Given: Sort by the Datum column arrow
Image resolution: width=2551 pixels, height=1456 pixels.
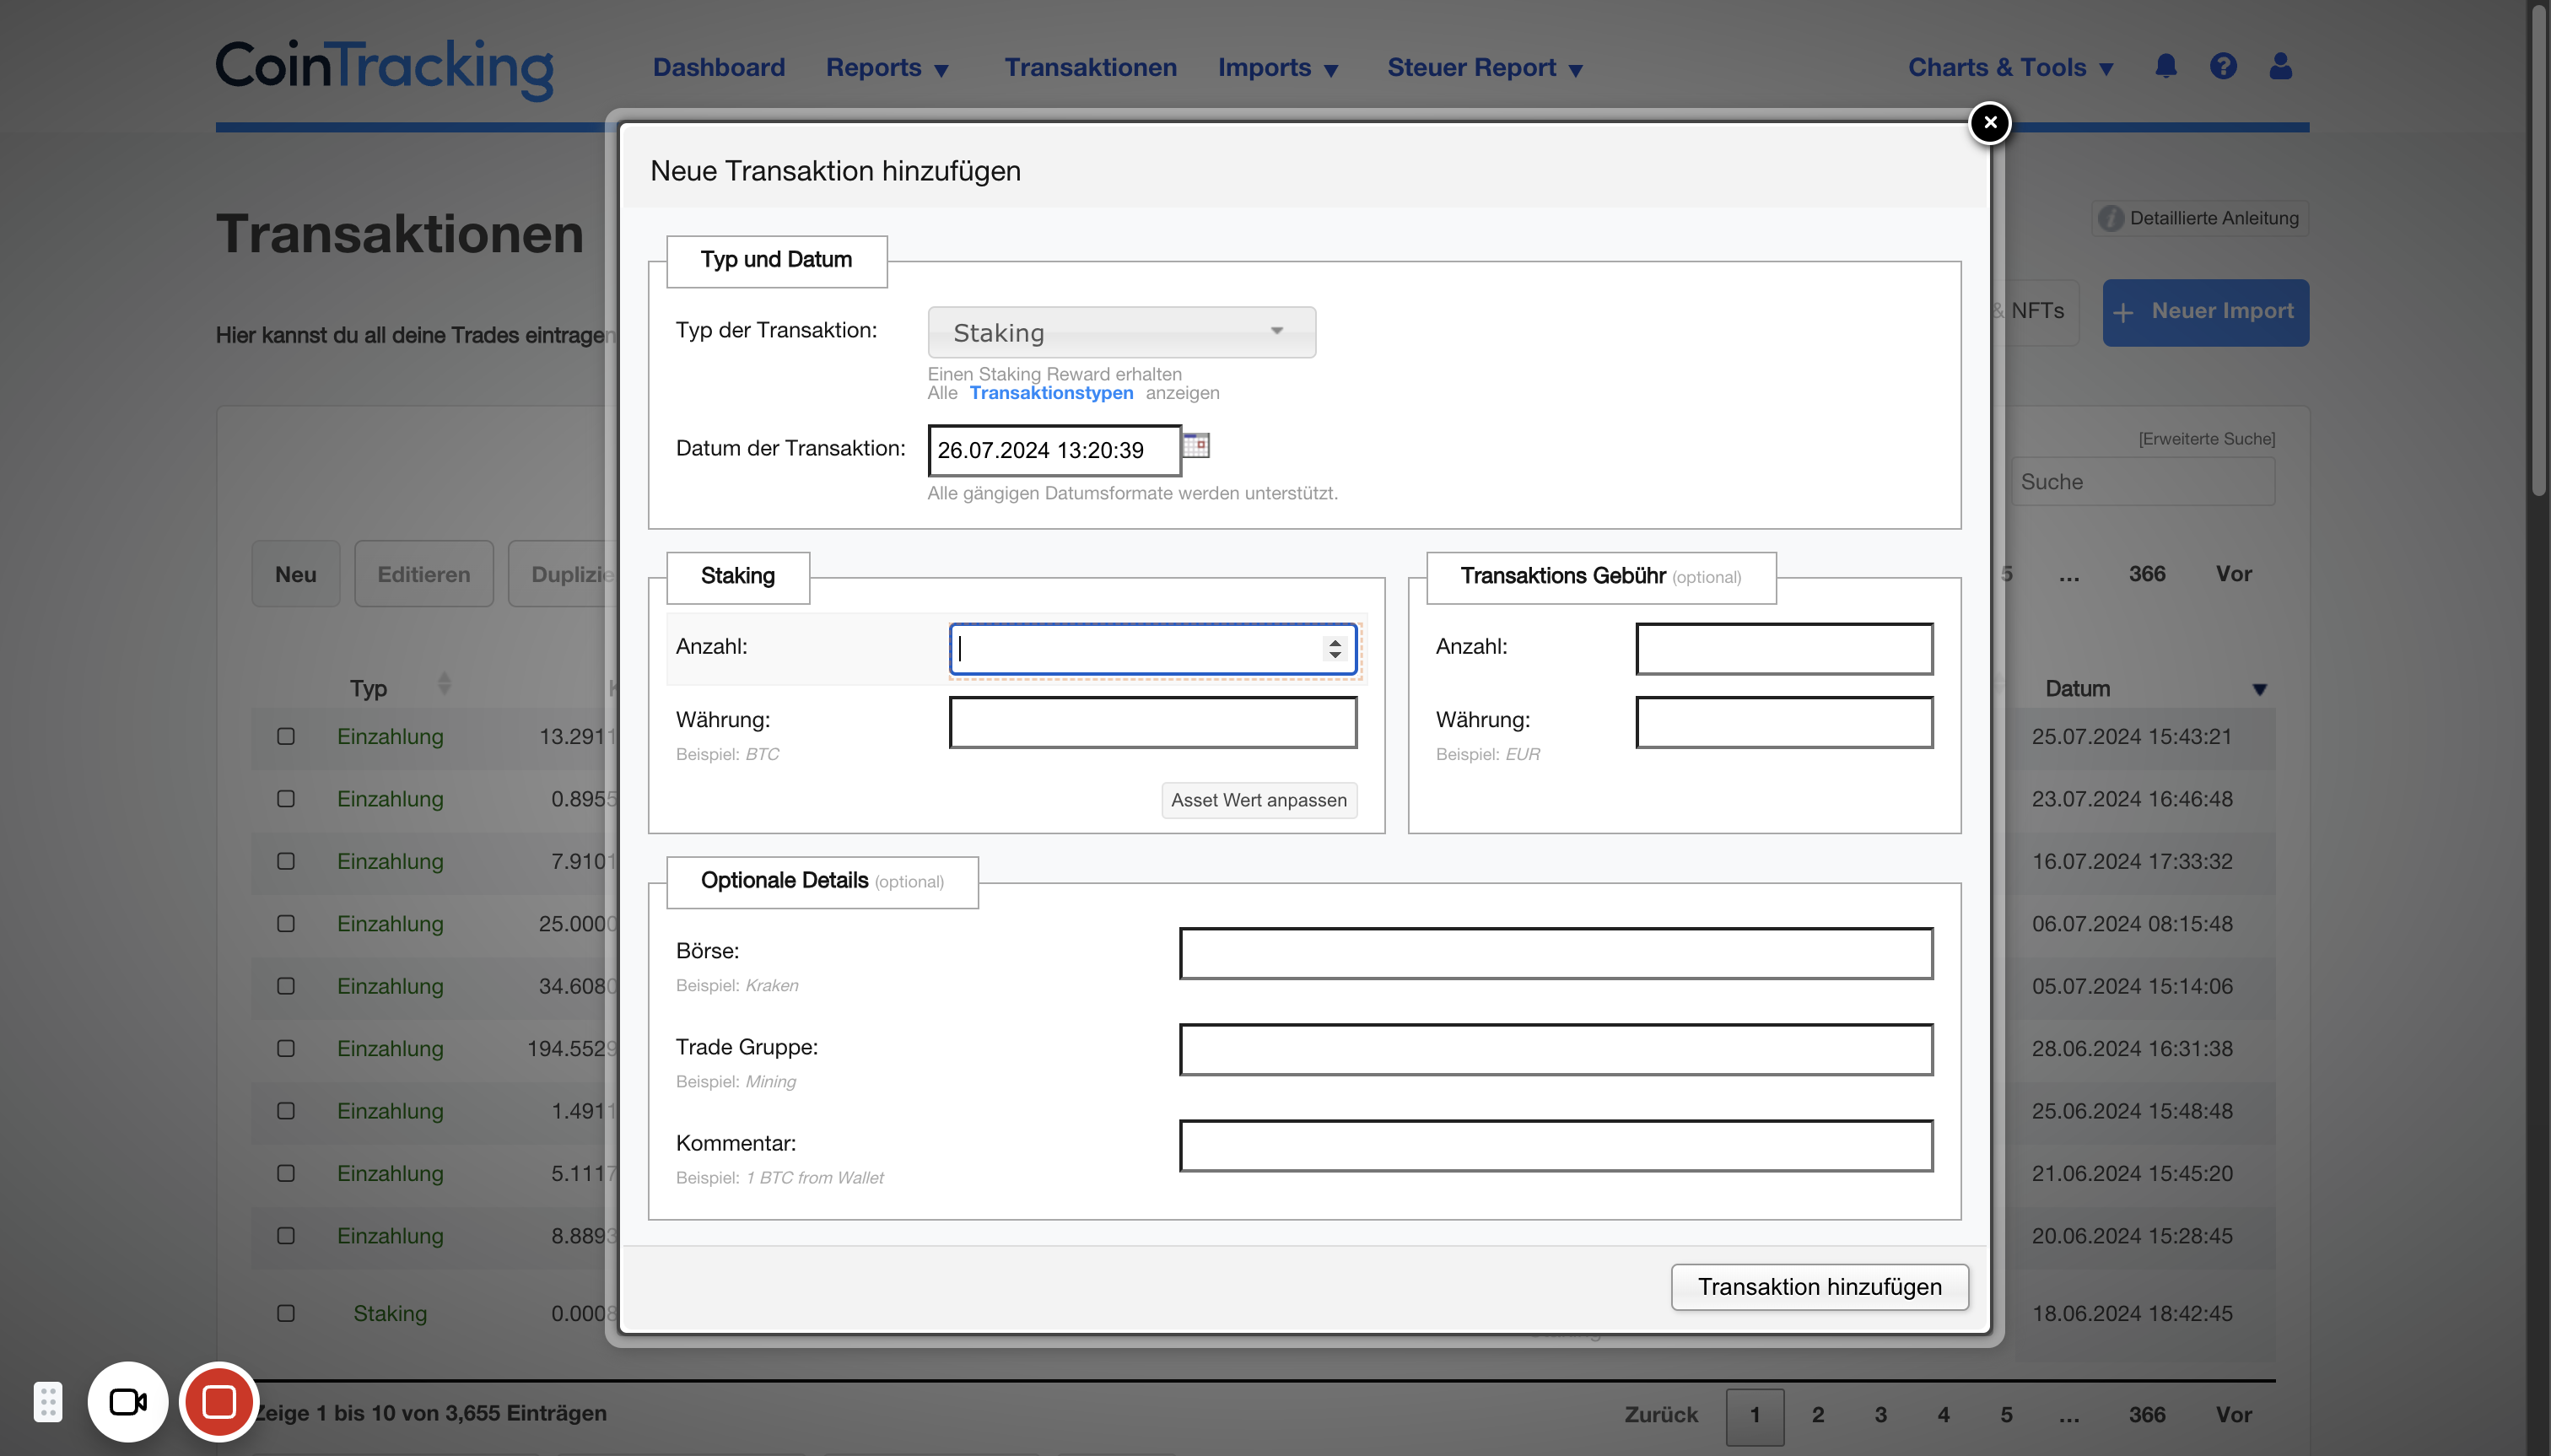Looking at the screenshot, I should pyautogui.click(x=2259, y=689).
